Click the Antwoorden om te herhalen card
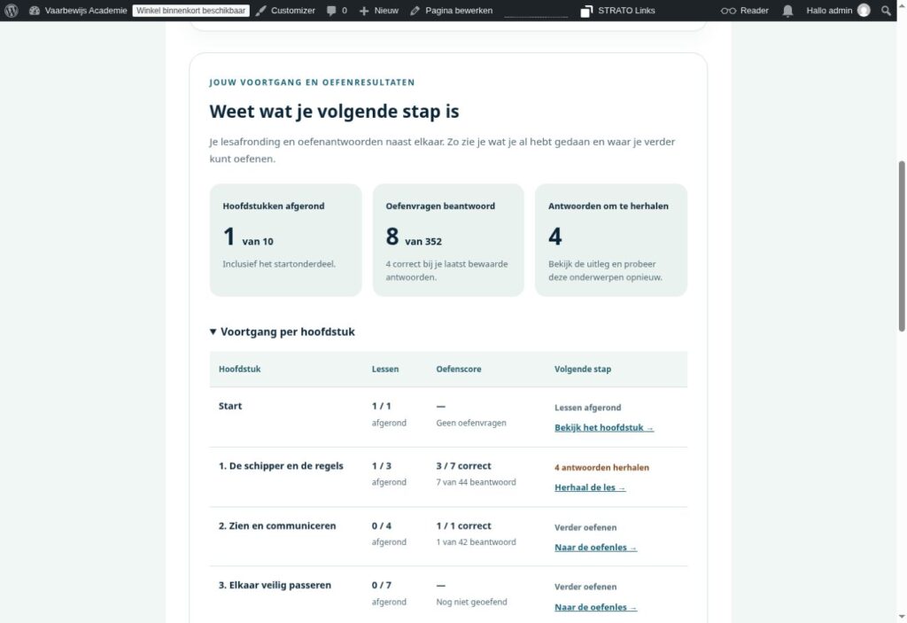 point(611,240)
